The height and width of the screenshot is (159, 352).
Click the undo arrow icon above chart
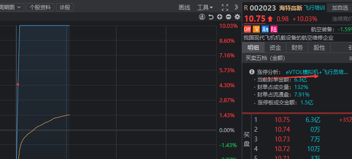[x=211, y=17]
